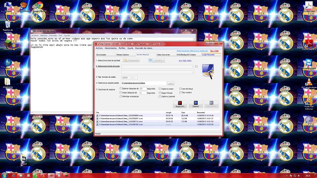317x178 pixels.
Task: Click file icon of the 7,0 MB recording
Action: tap(97, 122)
